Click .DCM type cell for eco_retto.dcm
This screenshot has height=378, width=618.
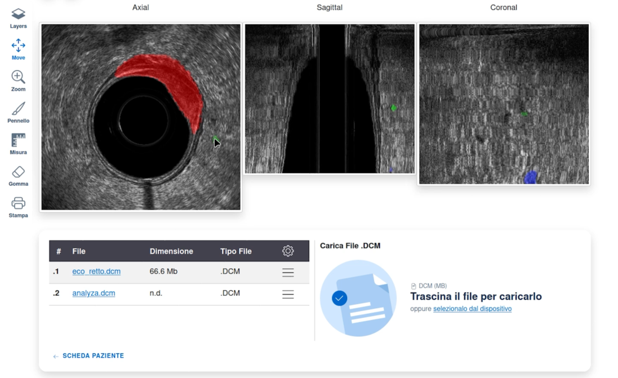(x=230, y=272)
